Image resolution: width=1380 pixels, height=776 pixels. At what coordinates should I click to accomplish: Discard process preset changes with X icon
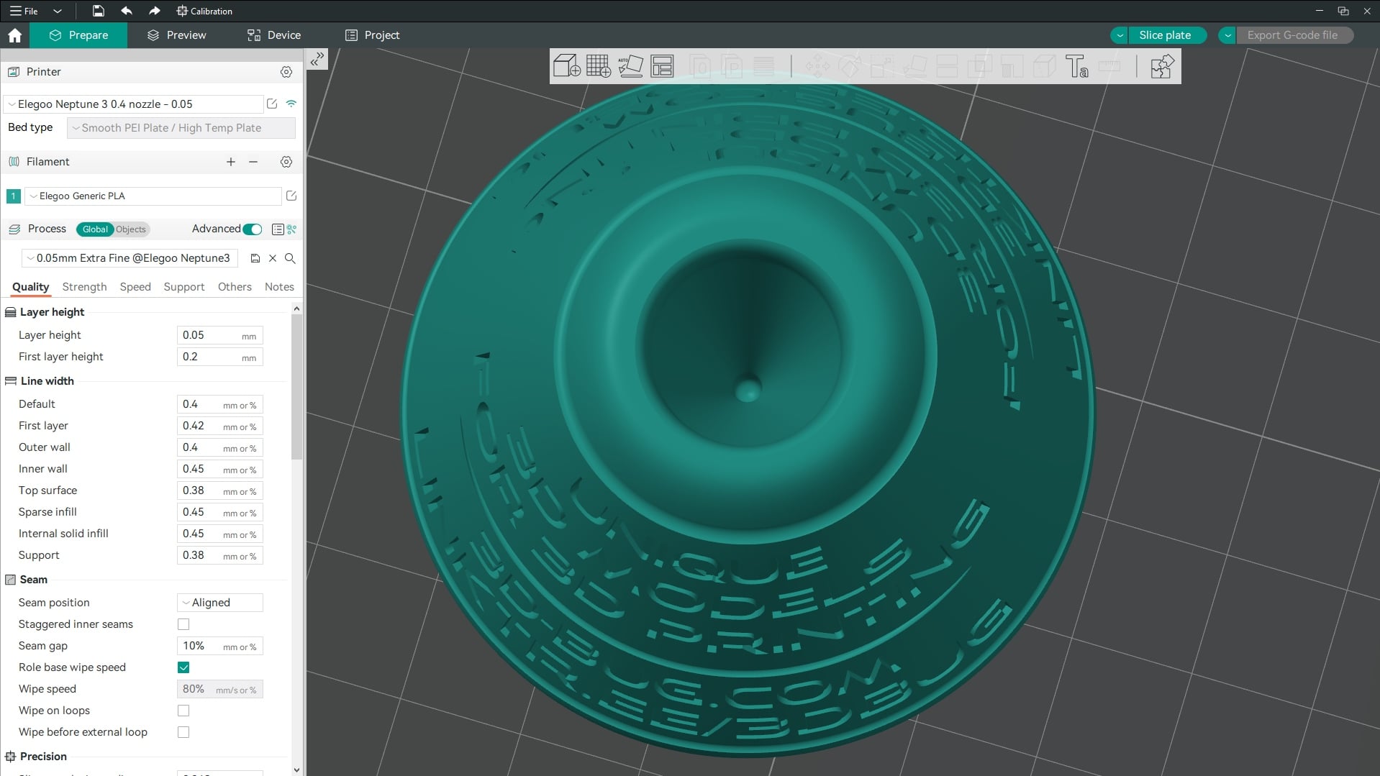273,258
